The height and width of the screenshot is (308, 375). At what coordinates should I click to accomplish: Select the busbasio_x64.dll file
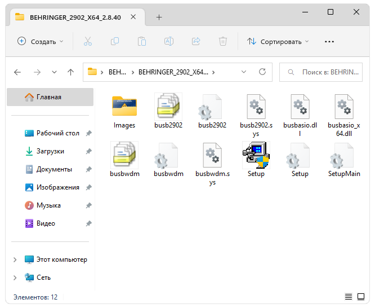pyautogui.click(x=344, y=116)
